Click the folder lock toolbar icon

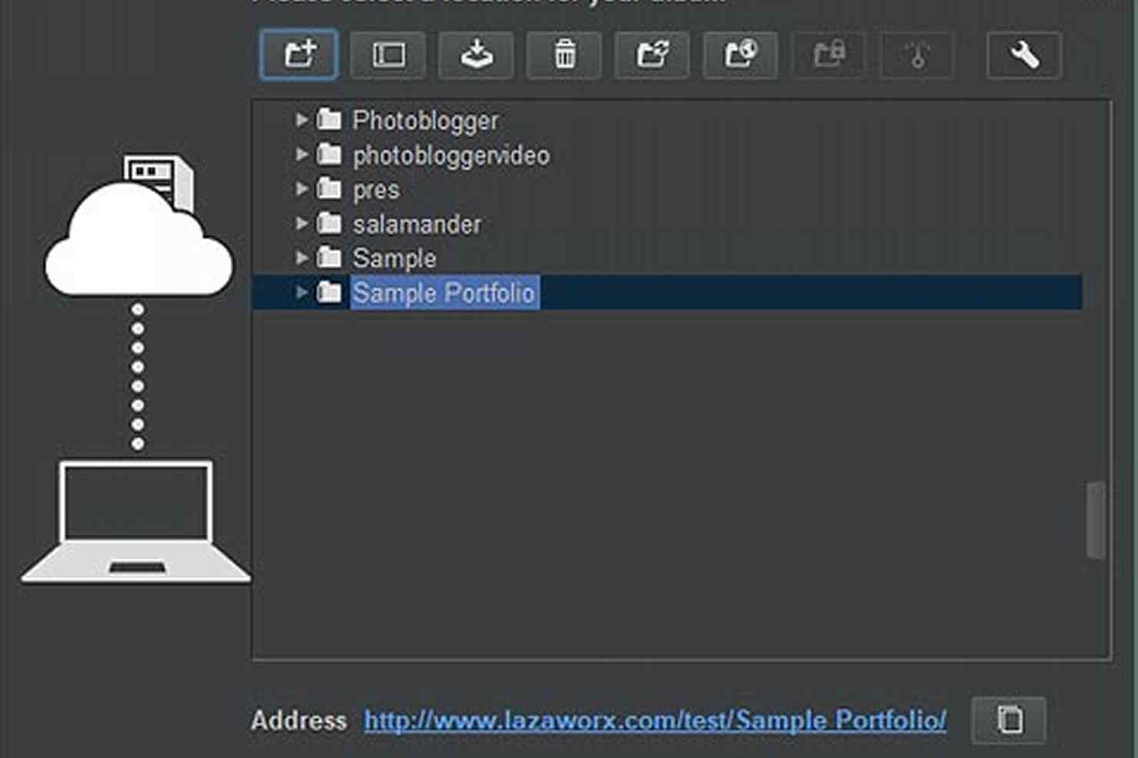click(x=829, y=55)
